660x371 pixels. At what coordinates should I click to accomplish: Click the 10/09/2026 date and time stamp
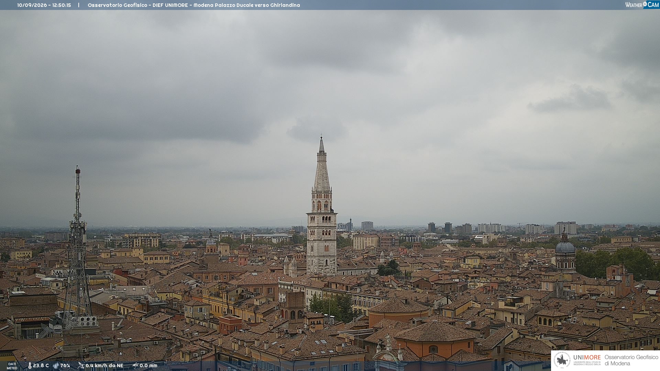pos(44,5)
